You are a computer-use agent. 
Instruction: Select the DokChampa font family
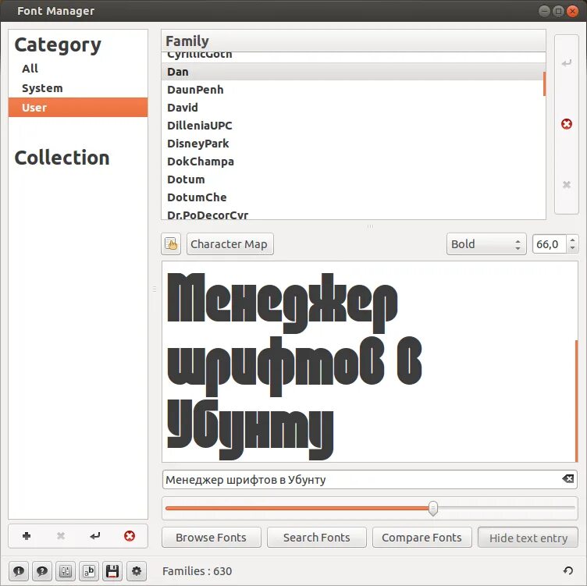[x=352, y=162]
